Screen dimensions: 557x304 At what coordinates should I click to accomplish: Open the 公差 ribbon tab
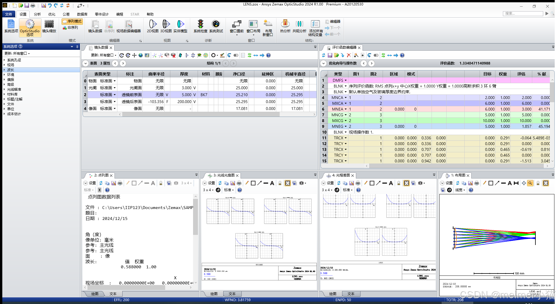pos(66,14)
